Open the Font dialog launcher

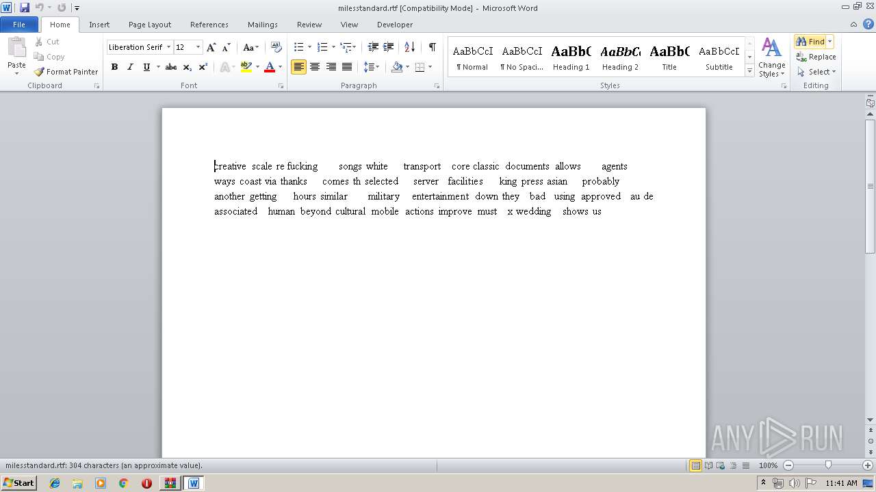(281, 86)
